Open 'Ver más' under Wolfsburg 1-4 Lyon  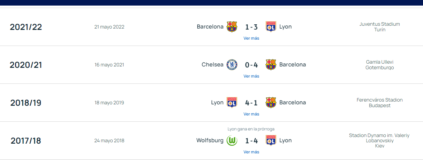point(251,152)
